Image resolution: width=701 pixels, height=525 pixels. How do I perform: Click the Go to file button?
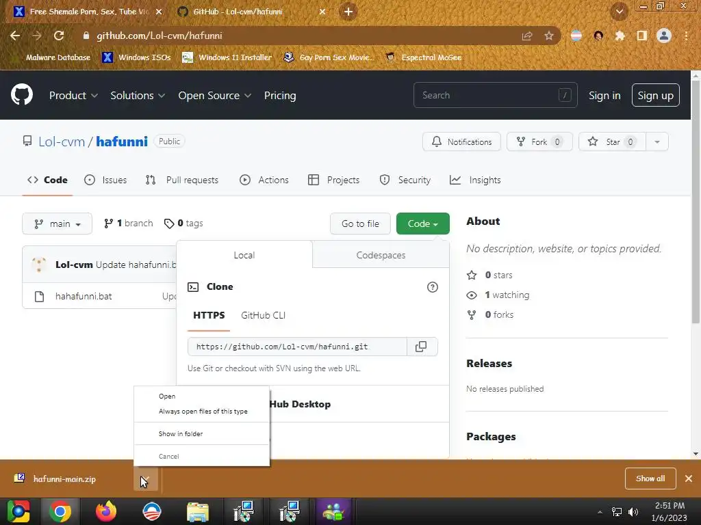[x=360, y=224]
